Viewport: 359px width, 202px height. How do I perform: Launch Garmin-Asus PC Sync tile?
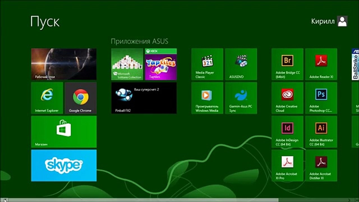241,98
